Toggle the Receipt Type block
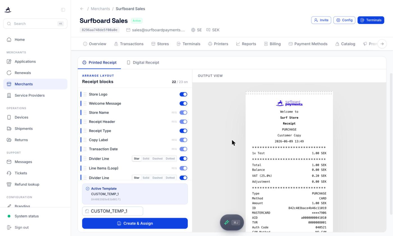Screen dimensions: 393x236 click(x=183, y=131)
